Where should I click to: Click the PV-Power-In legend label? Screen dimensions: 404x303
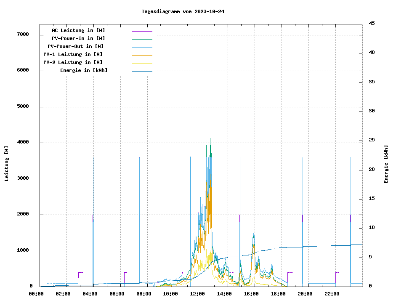(76, 38)
